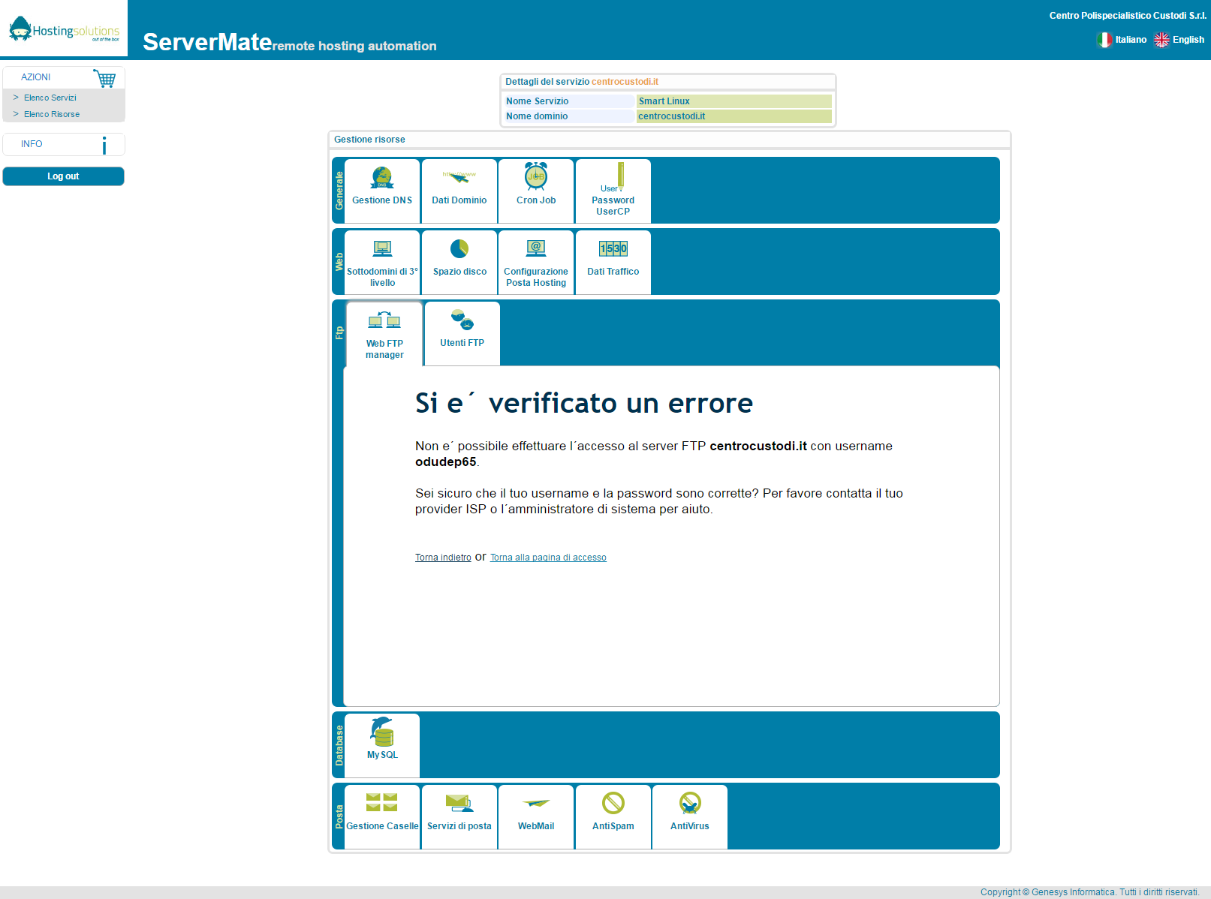Open Gestione DNS icon
The height and width of the screenshot is (899, 1211).
[x=382, y=177]
